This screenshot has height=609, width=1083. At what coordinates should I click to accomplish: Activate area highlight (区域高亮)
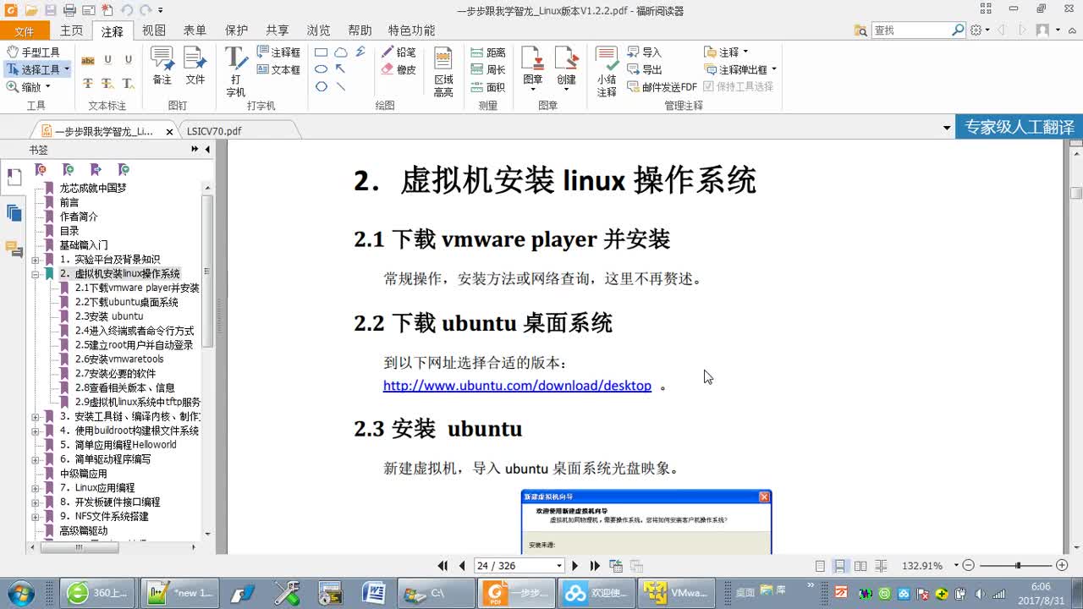(x=443, y=72)
